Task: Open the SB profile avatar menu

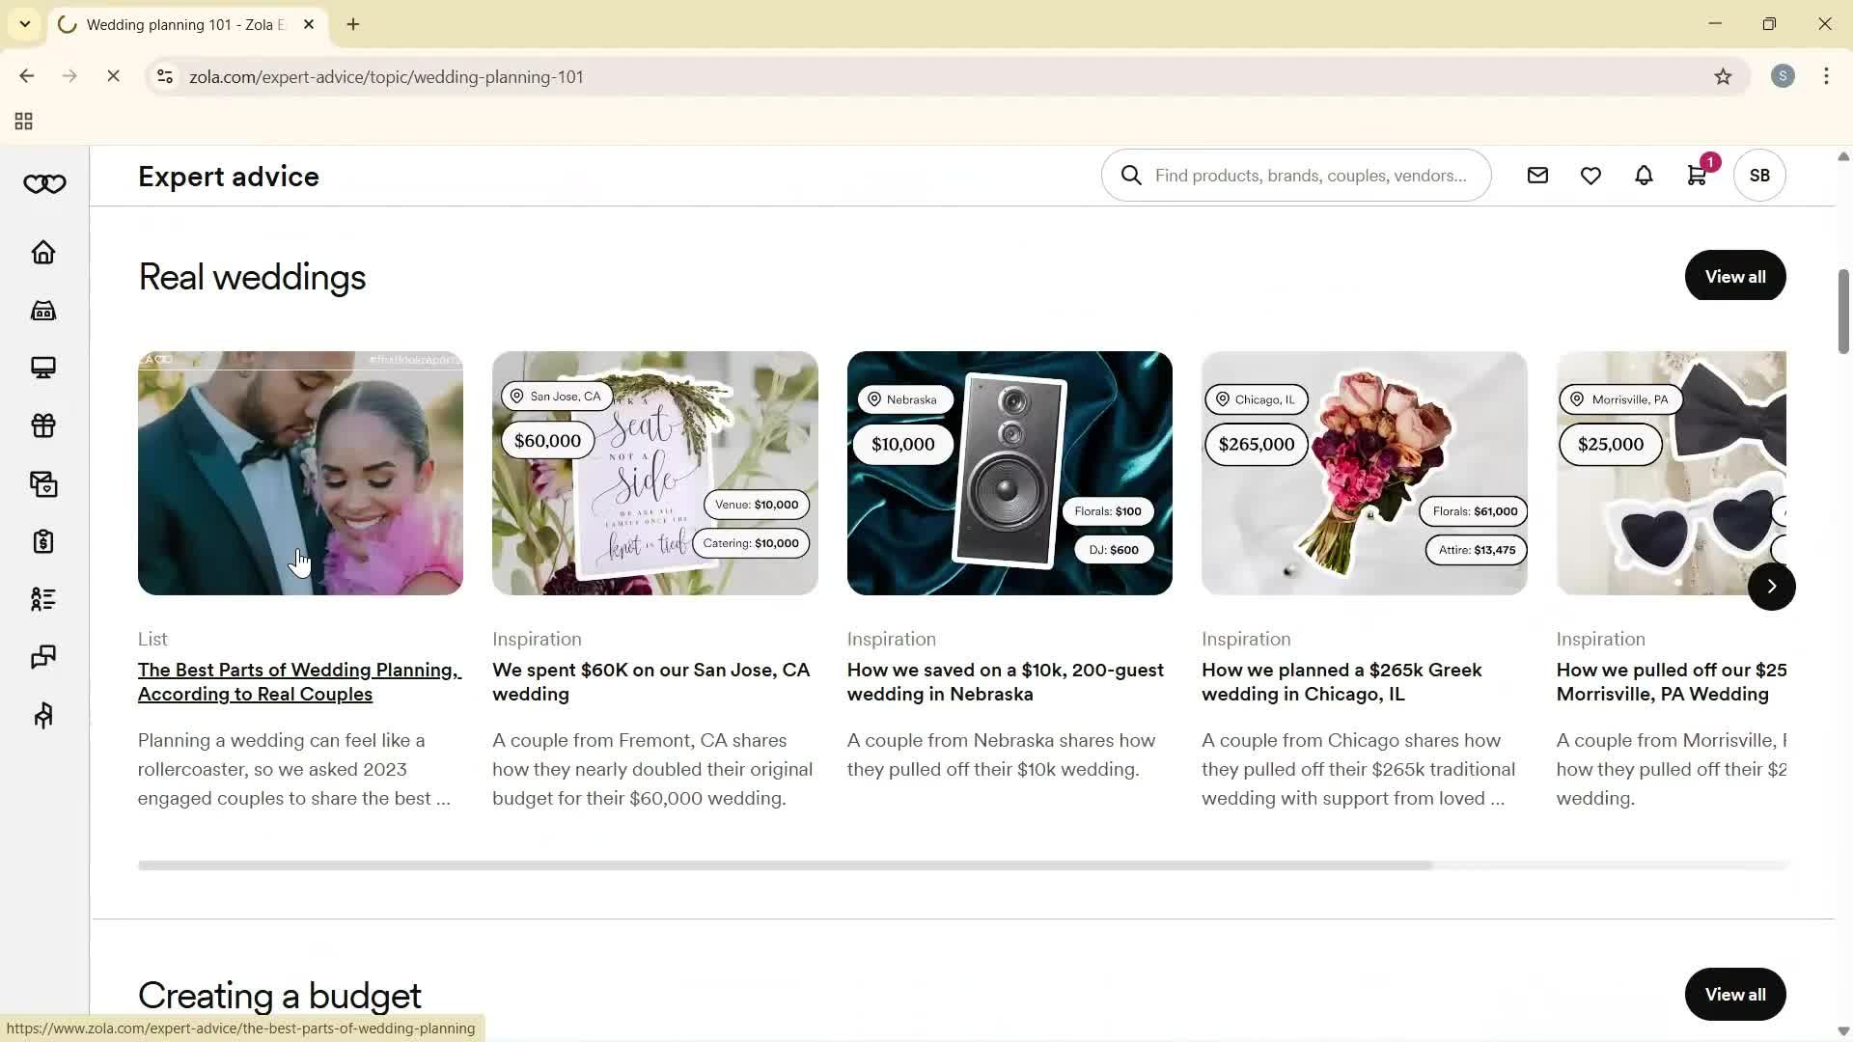Action: [x=1758, y=175]
